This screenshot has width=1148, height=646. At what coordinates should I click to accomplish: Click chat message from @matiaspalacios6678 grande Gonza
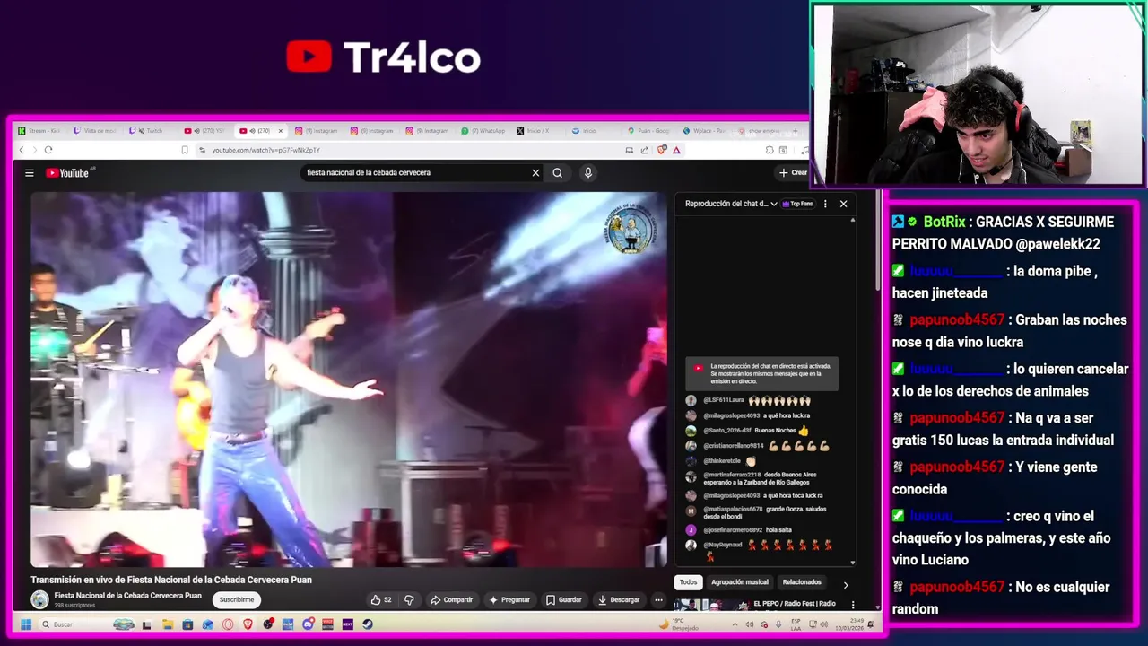click(x=757, y=512)
